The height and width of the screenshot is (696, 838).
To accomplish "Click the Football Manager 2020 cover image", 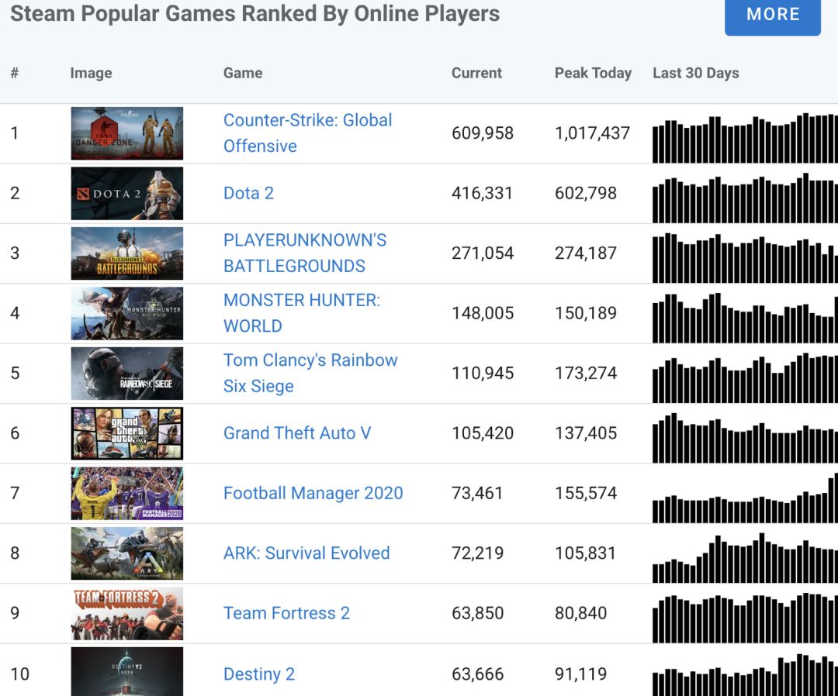I will (x=127, y=494).
